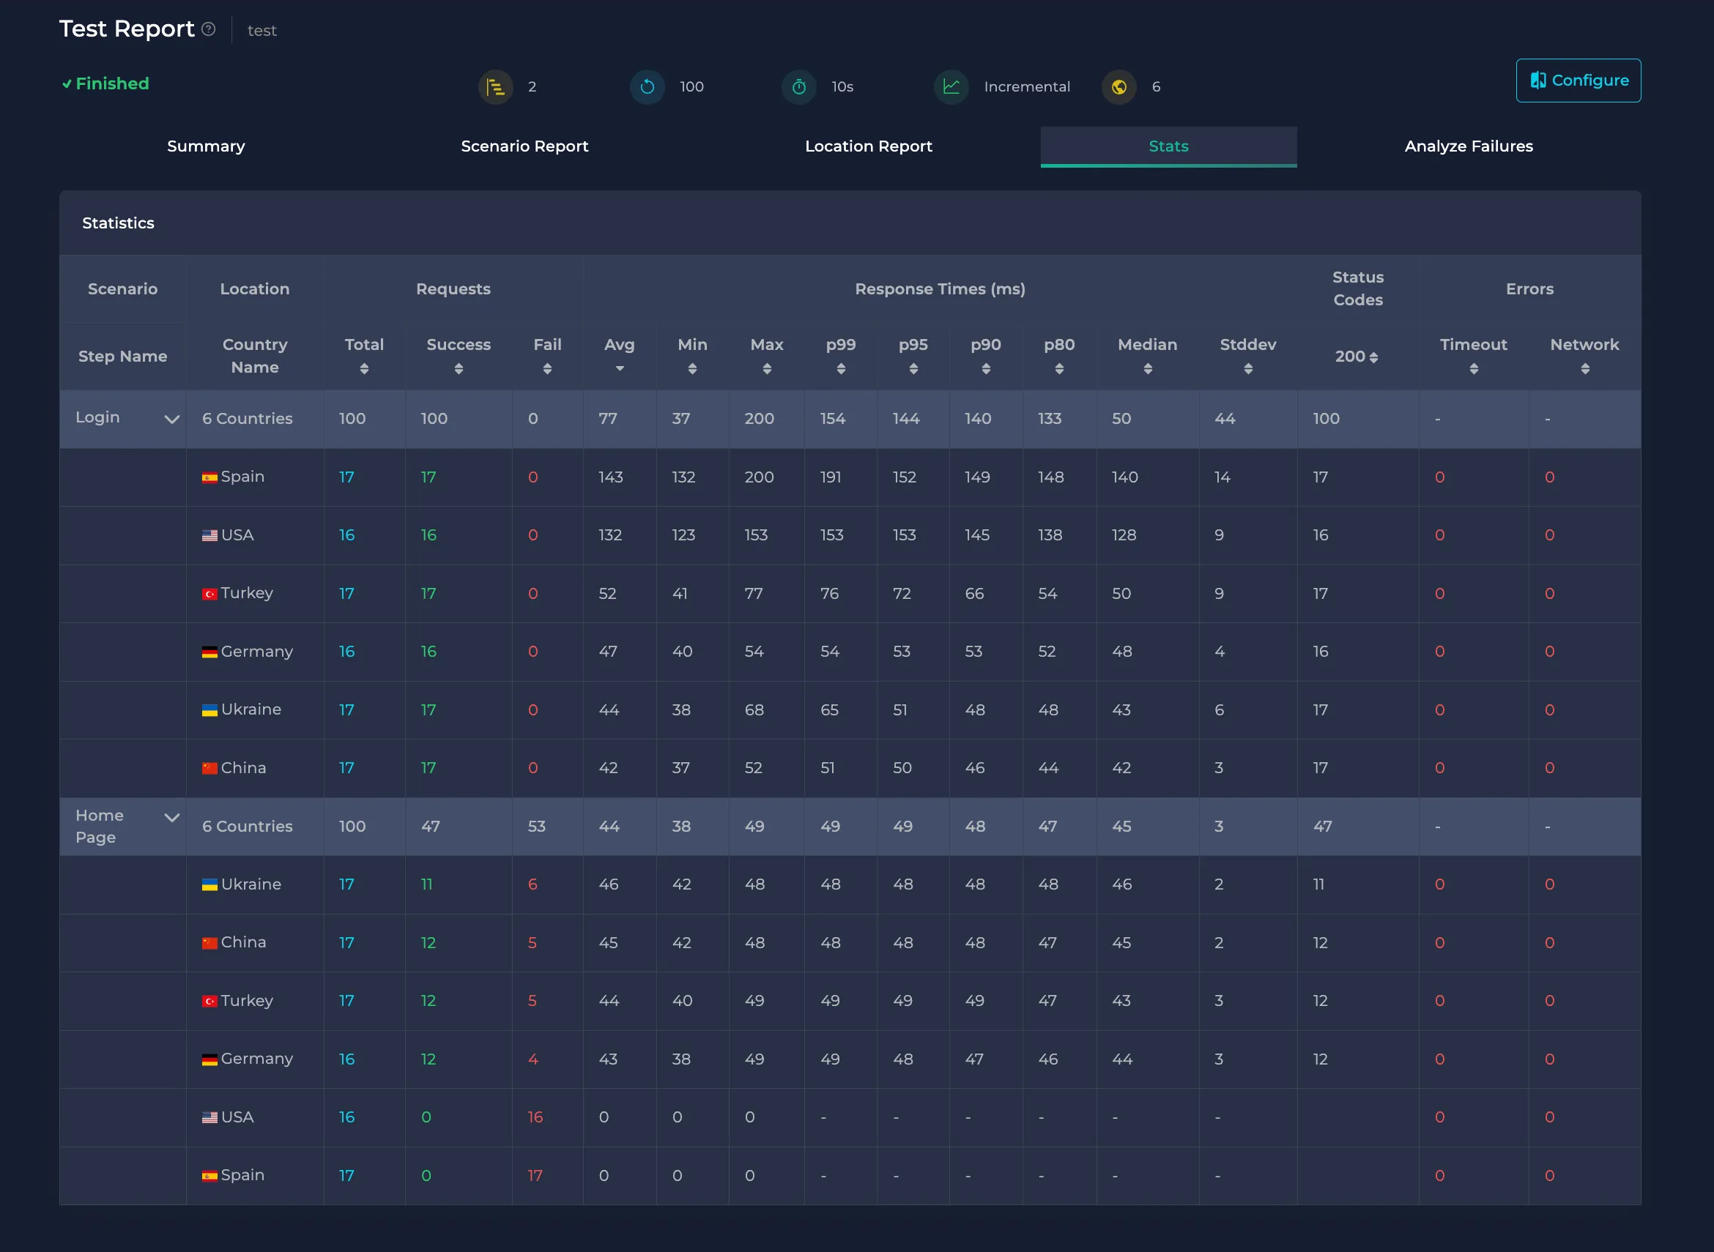Image resolution: width=1714 pixels, height=1252 pixels.
Task: Click the Incremental load chart icon
Action: point(951,87)
